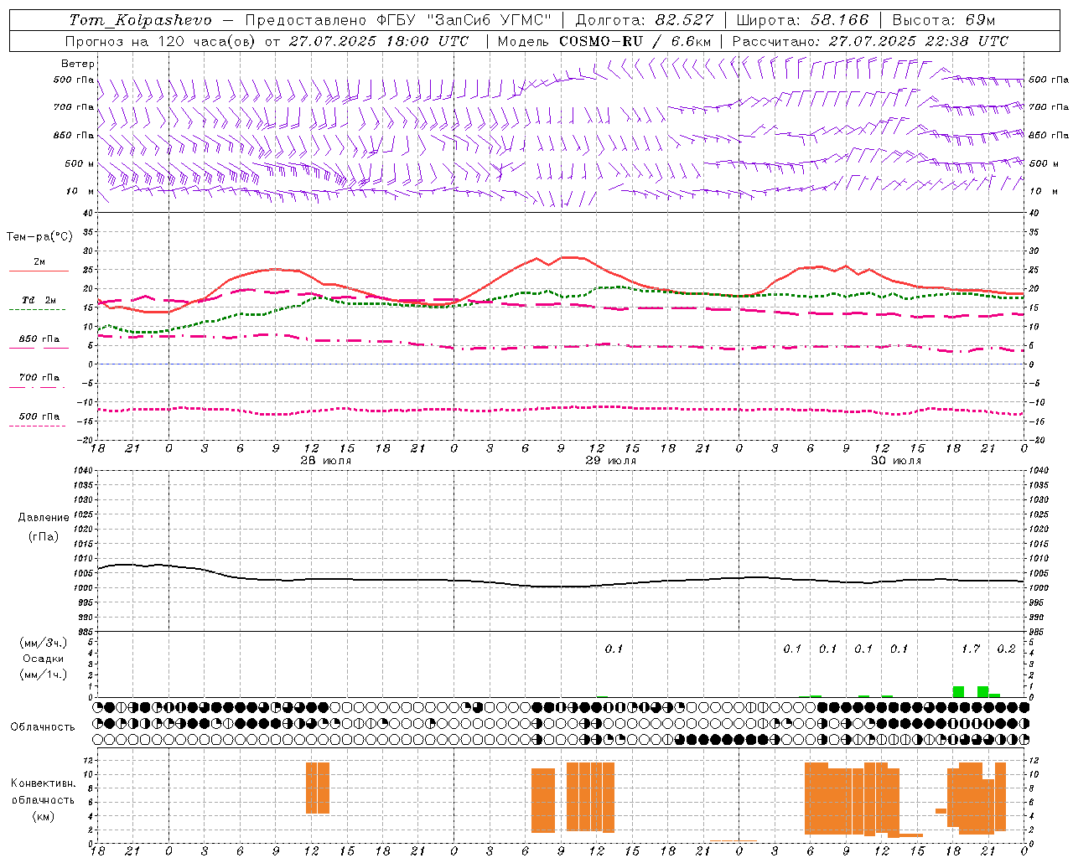Click the (мм/1ч.) precipitation unit label

43,675
